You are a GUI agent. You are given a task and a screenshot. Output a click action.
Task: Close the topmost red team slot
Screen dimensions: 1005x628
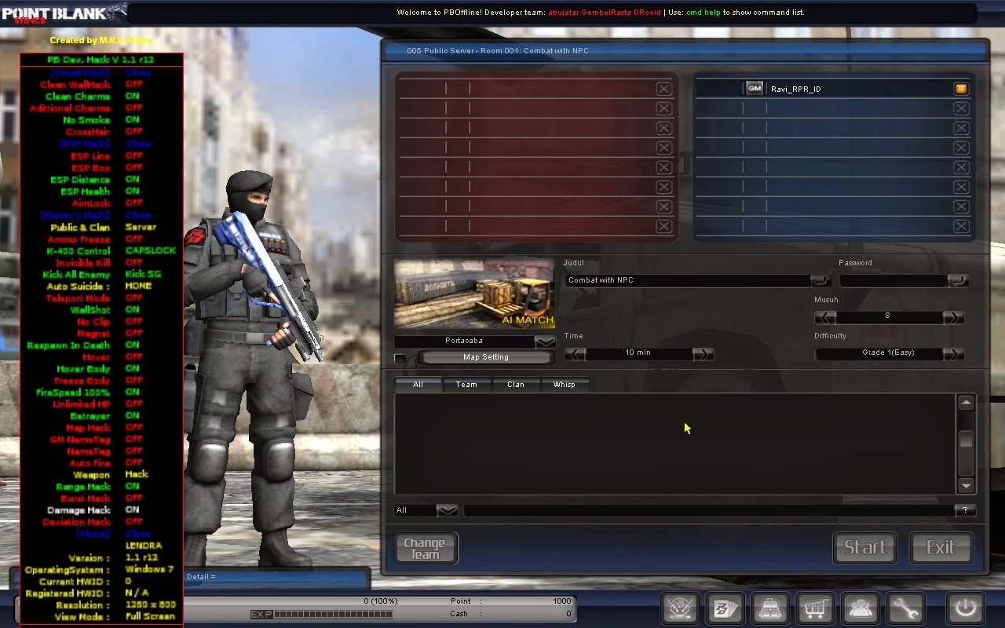[x=664, y=89]
